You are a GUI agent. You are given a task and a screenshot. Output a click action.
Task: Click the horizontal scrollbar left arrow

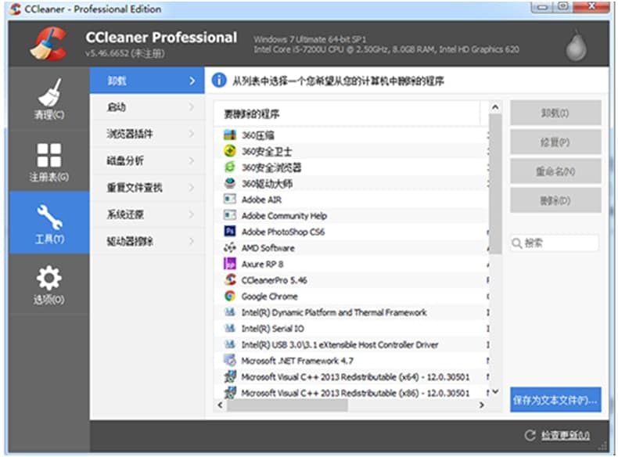pos(221,405)
